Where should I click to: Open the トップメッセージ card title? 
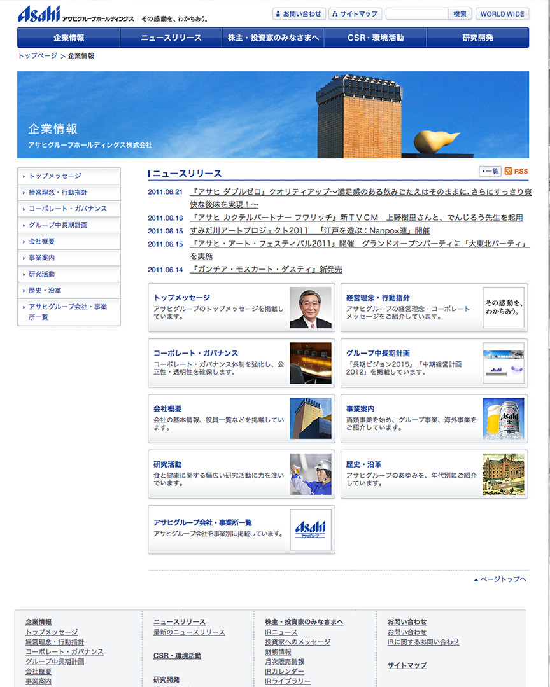click(181, 298)
